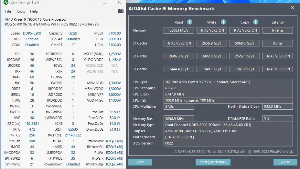Click Memory Write TRIAL VERSION field
The height and width of the screenshot is (169, 300).
(x=212, y=30)
